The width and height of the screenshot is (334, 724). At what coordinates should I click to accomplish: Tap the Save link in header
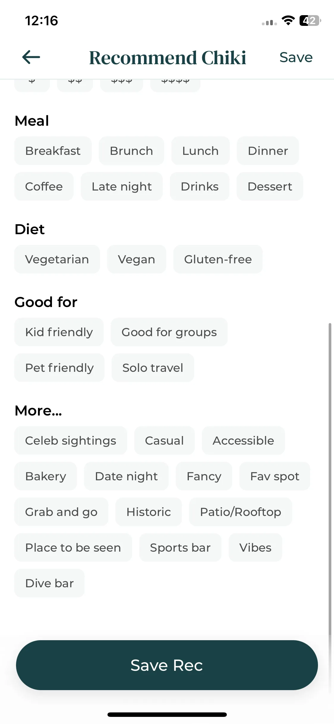tap(296, 57)
